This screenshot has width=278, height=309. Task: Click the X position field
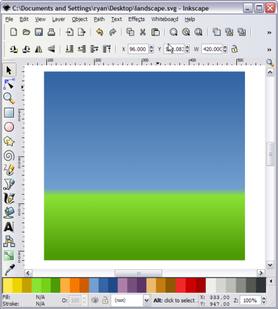(x=138, y=49)
